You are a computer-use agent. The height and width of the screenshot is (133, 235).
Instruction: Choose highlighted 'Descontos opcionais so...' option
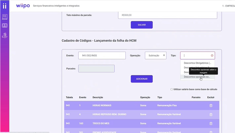(x=197, y=77)
